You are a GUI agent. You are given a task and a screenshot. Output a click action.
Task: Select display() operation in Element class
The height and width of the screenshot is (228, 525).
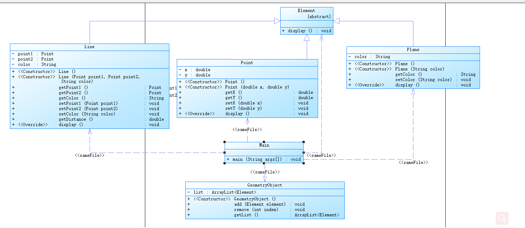click(307, 31)
